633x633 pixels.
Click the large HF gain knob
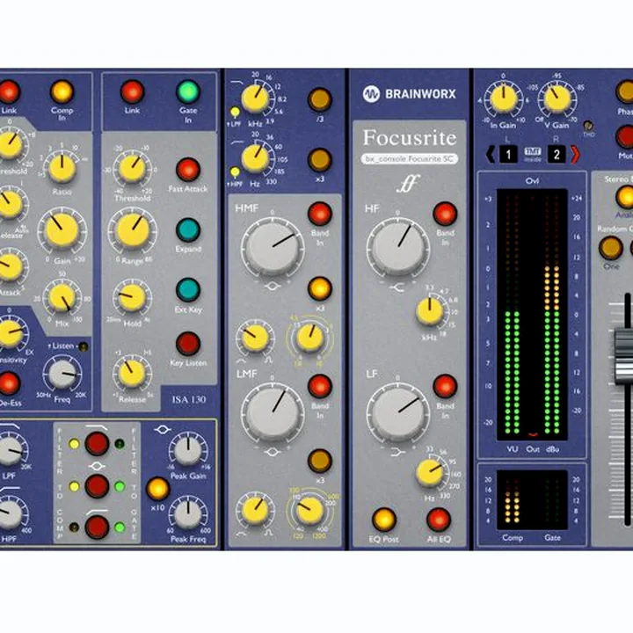pyautogui.click(x=398, y=248)
